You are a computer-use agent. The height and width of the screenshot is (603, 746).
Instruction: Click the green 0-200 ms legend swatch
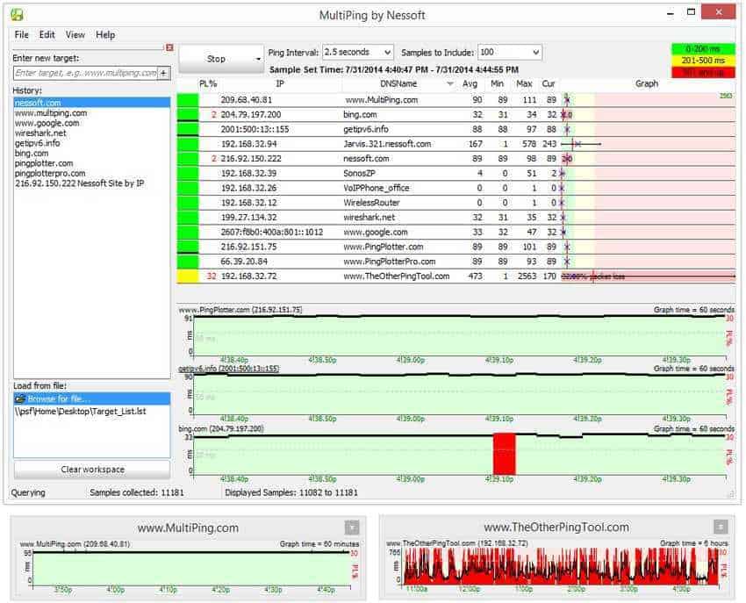click(x=703, y=49)
